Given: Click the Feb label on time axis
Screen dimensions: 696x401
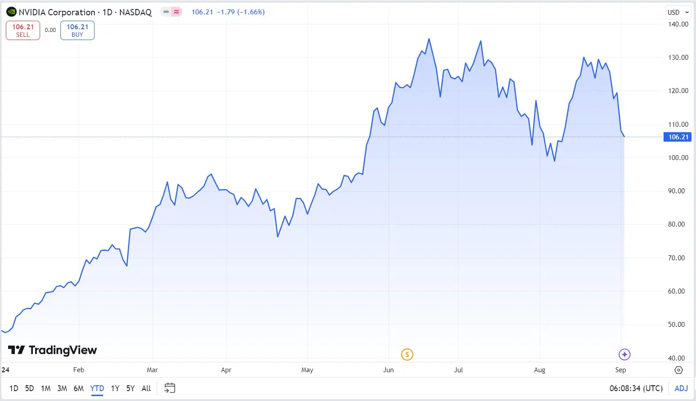Looking at the screenshot, I should [x=79, y=370].
